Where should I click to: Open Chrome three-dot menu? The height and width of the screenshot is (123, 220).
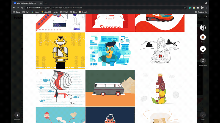(206, 8)
